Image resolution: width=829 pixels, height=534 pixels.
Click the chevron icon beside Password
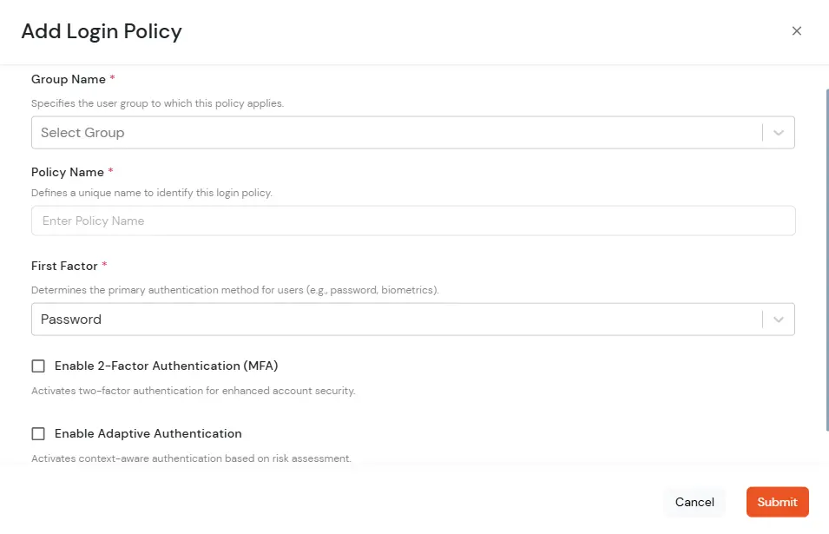click(x=778, y=319)
